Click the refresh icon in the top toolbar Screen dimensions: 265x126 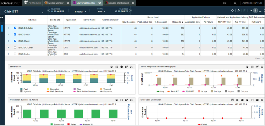pos(232,11)
